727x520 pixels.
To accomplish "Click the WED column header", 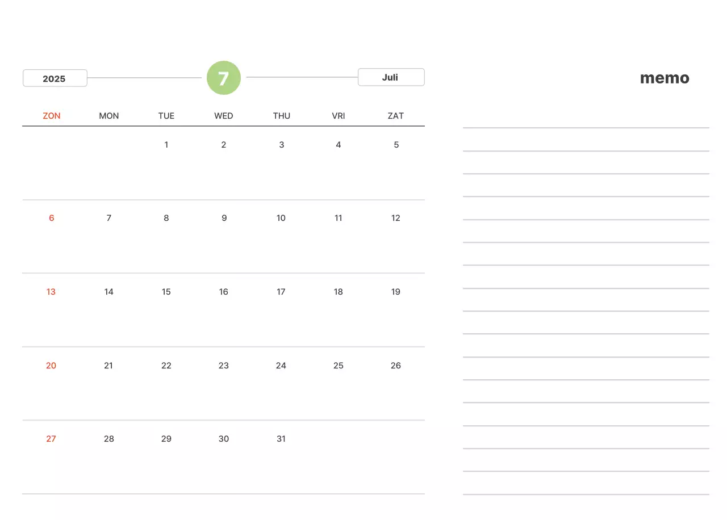I will [x=224, y=116].
